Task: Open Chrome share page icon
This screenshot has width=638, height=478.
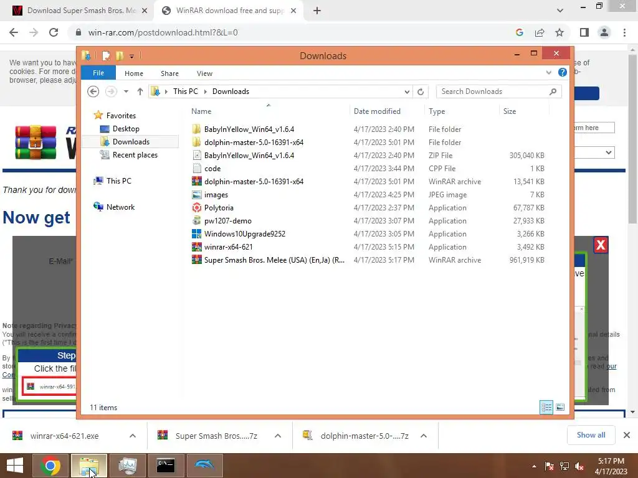Action: [540, 32]
